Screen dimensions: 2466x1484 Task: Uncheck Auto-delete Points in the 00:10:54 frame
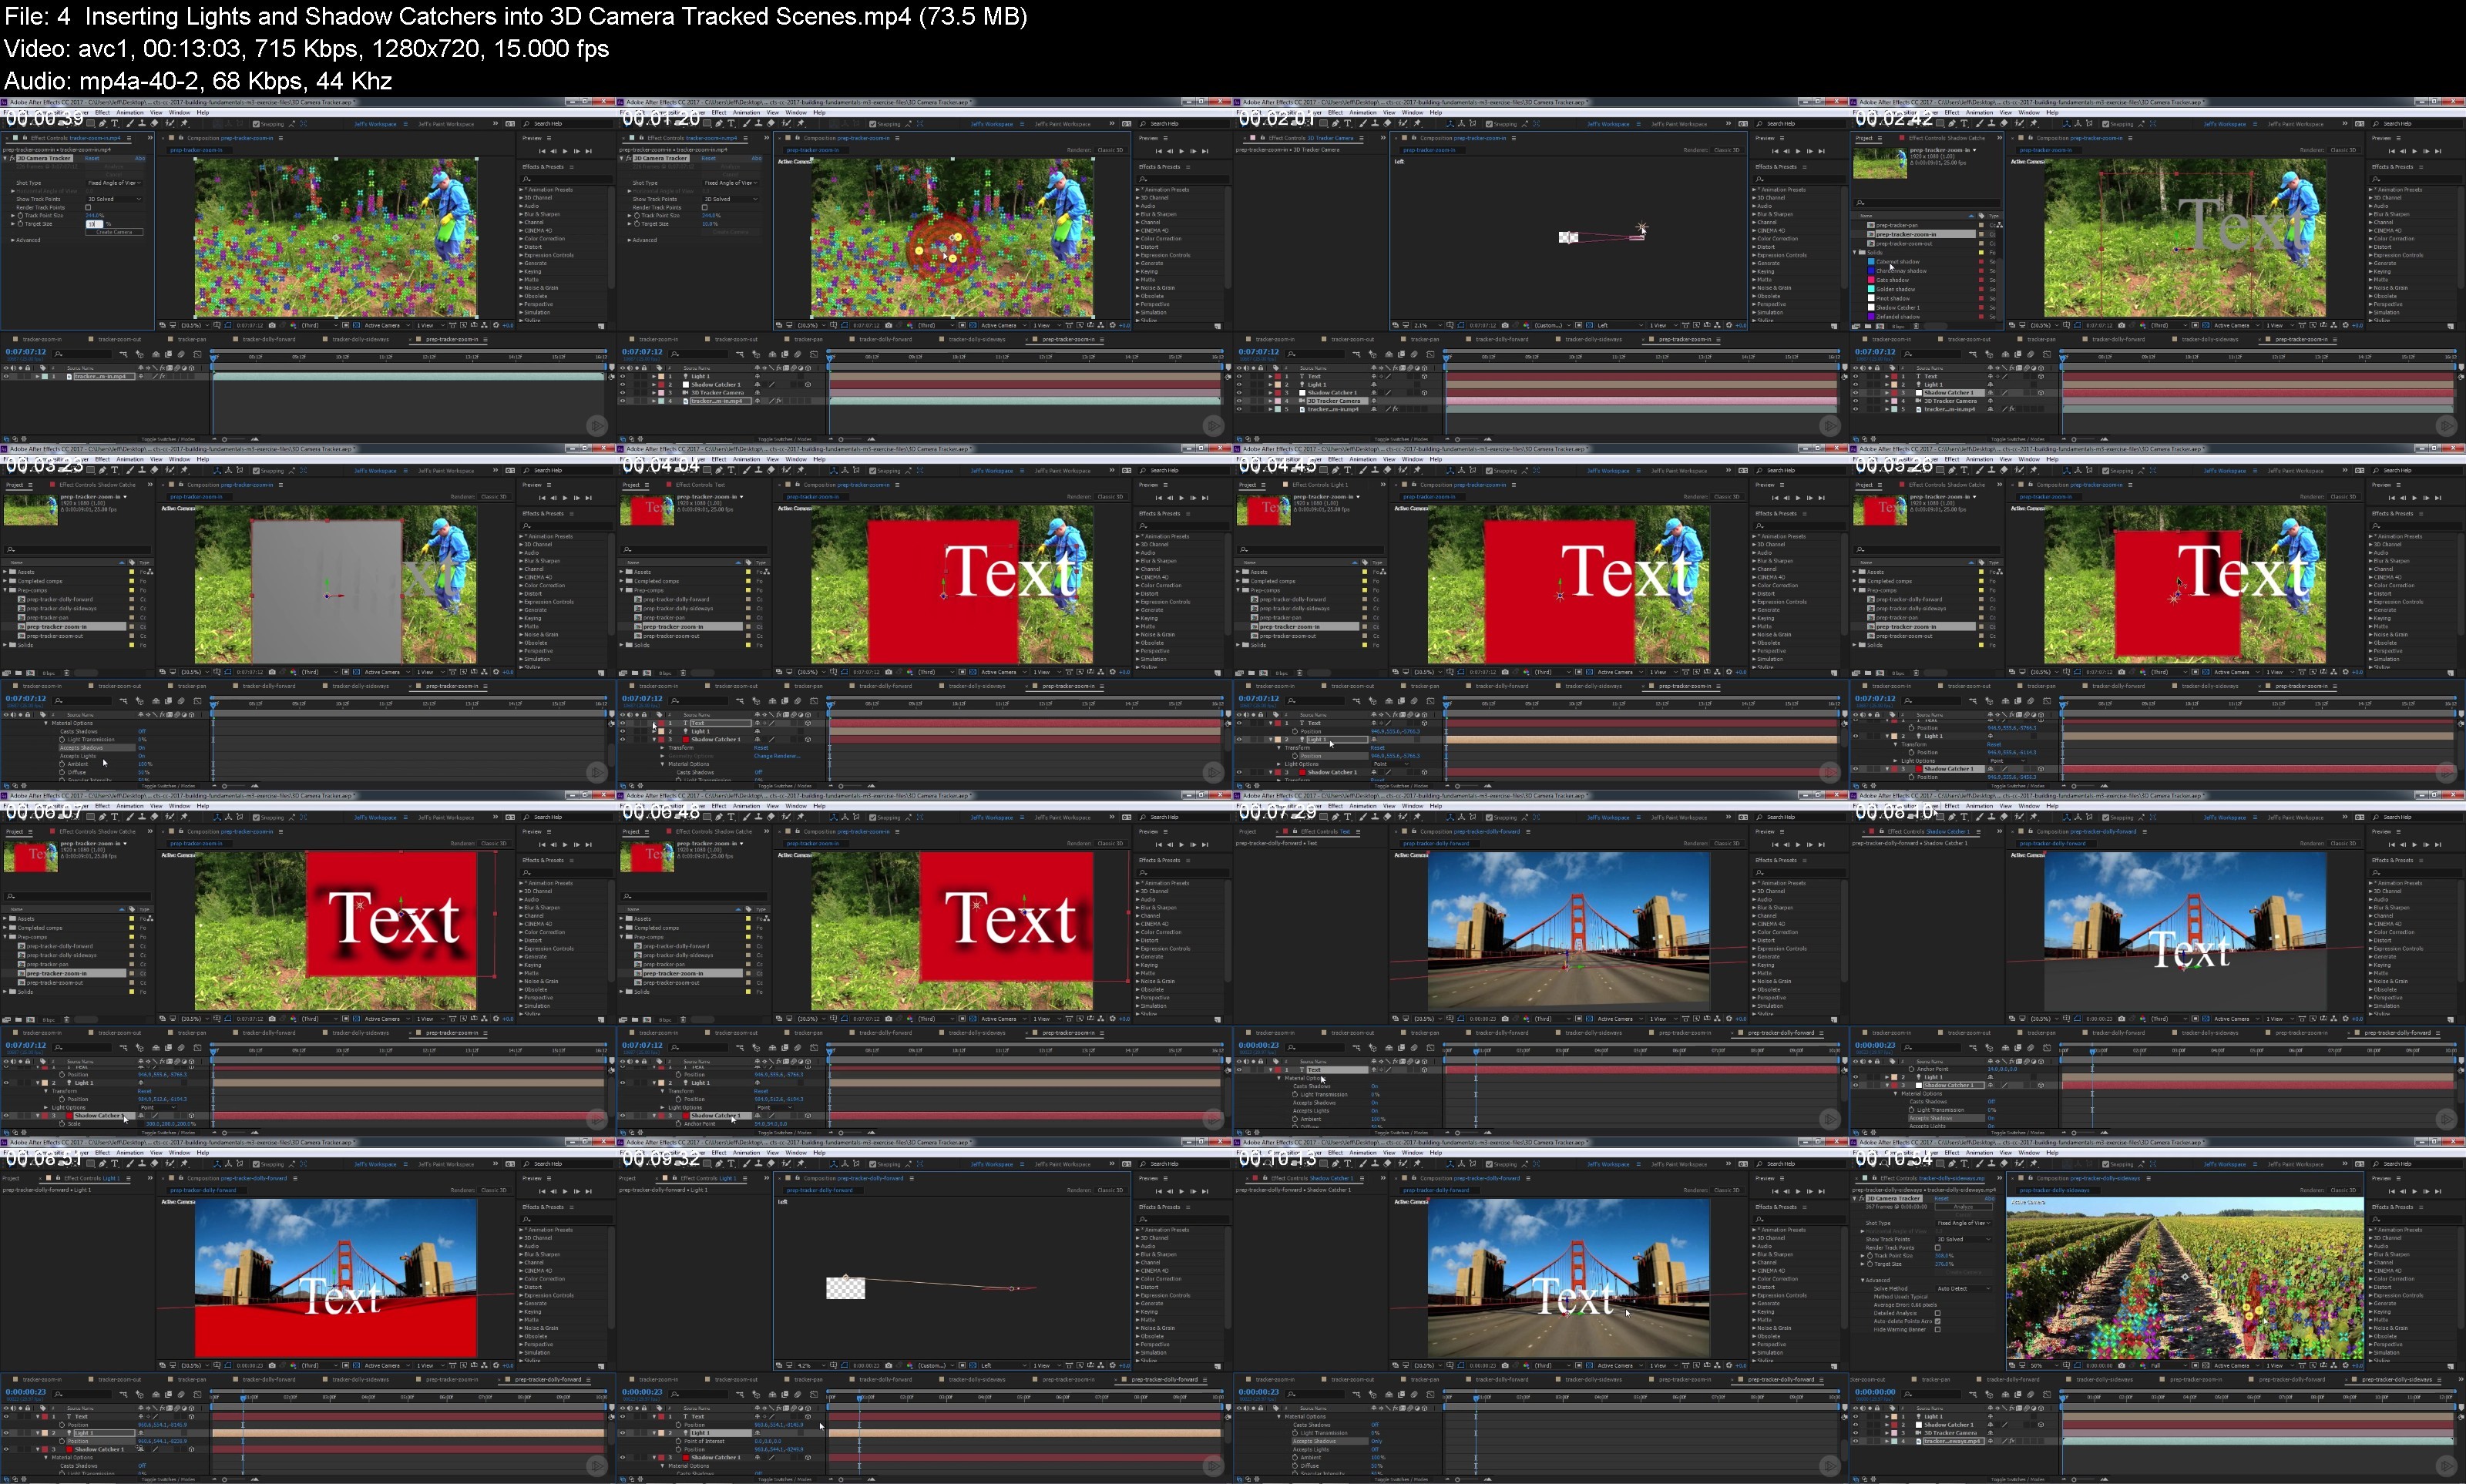pyautogui.click(x=1938, y=1321)
